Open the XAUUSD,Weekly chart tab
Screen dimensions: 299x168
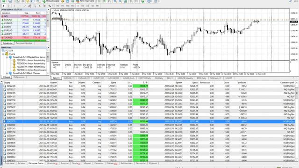click(185, 78)
